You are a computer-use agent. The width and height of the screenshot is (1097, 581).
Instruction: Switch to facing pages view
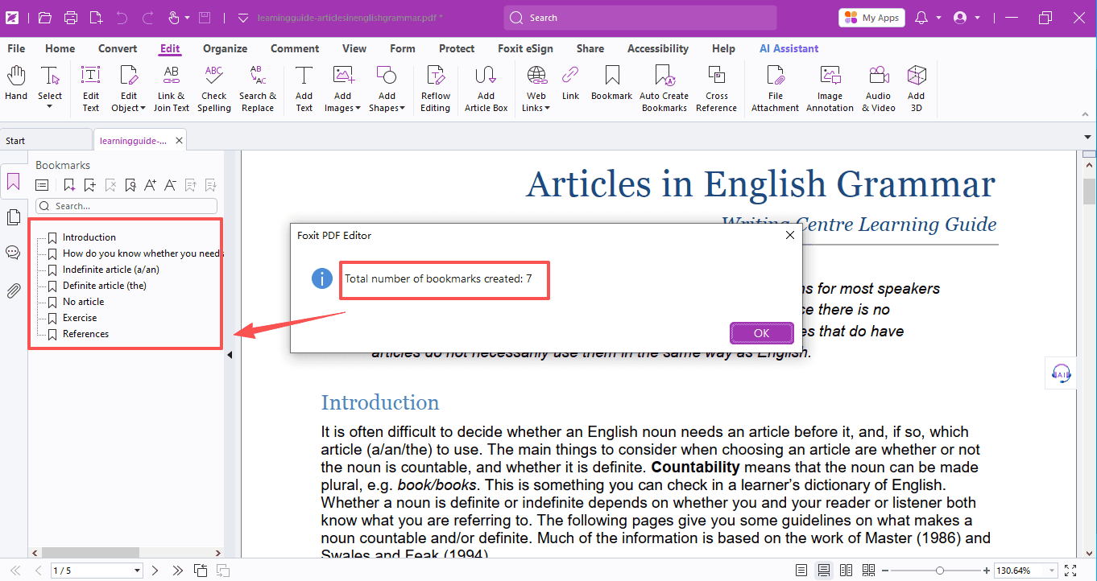[x=847, y=571]
